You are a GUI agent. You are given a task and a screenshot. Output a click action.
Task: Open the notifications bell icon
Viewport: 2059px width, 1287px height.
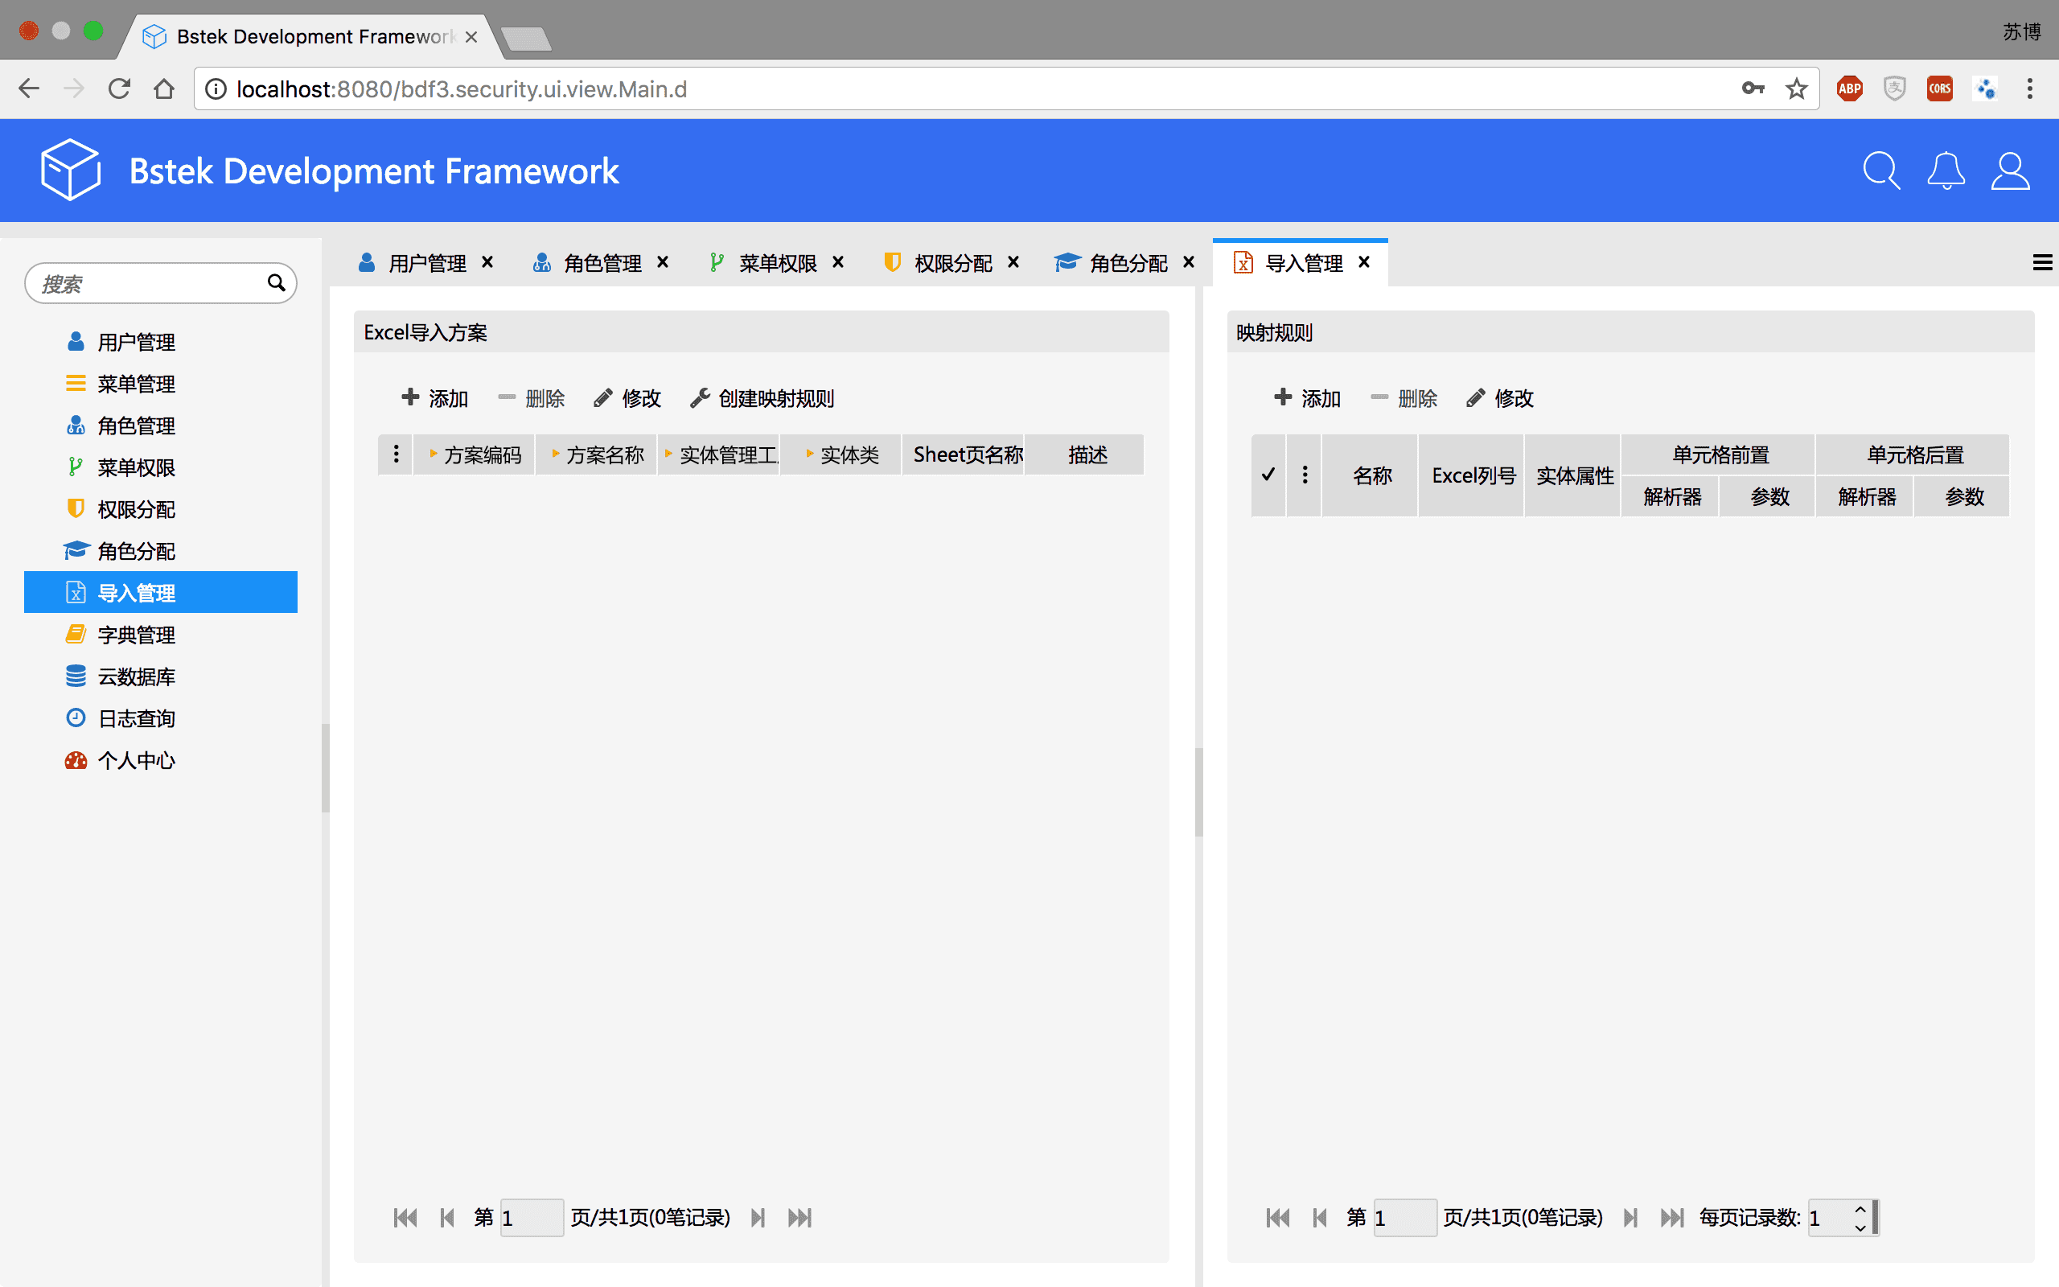tap(1946, 171)
